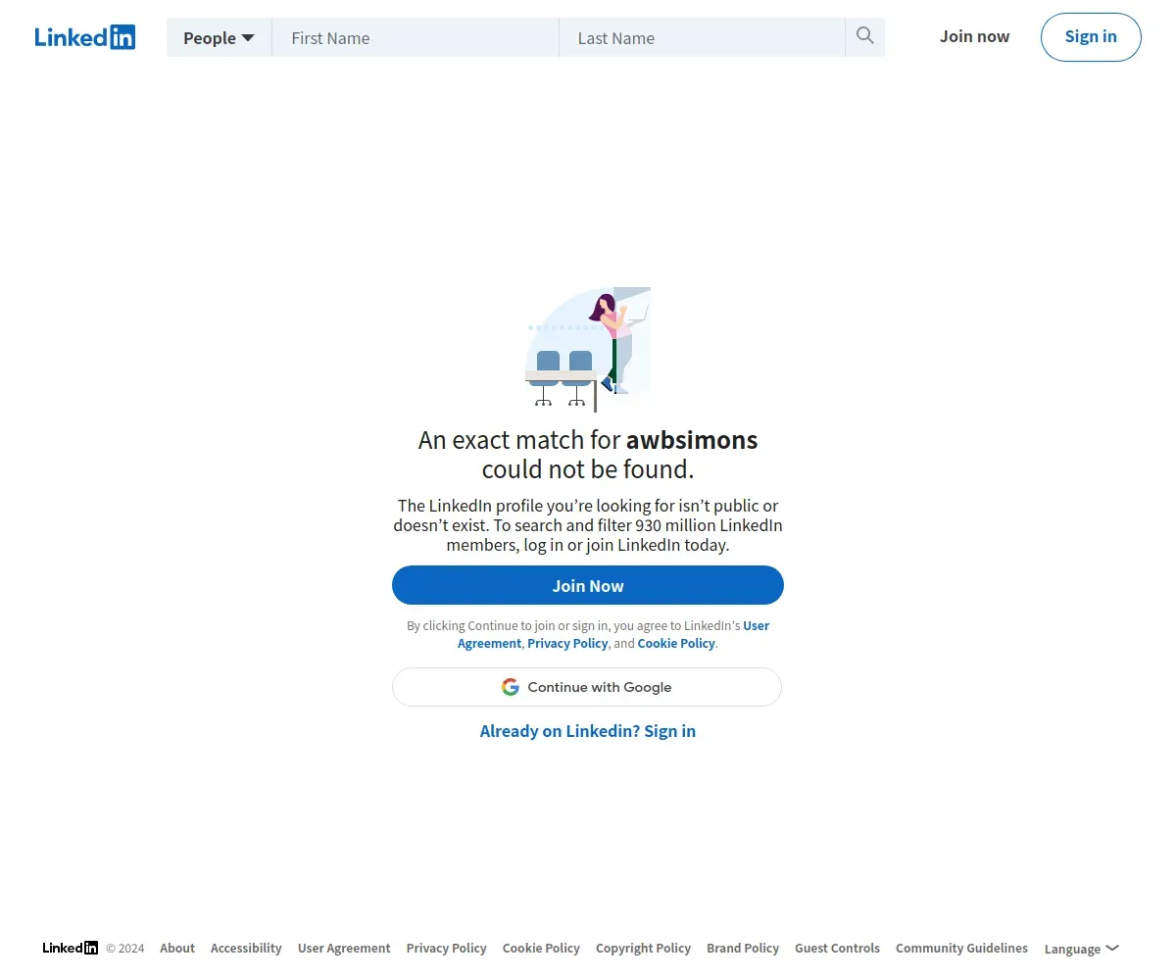Open Copyright Policy link in footer
Viewport: 1176px width, 980px height.
[x=643, y=948]
